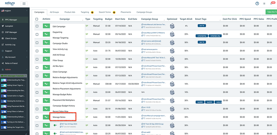The image size is (277, 135).
Task: Click the video icon next to Search Terms tab
Action: [x=114, y=12]
